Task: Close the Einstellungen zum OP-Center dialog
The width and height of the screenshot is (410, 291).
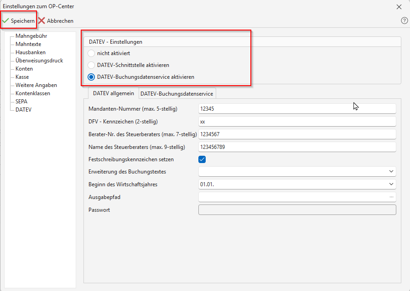Action: click(399, 7)
